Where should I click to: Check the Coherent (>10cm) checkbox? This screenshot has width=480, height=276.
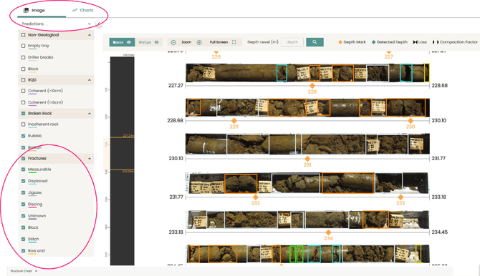pos(23,91)
